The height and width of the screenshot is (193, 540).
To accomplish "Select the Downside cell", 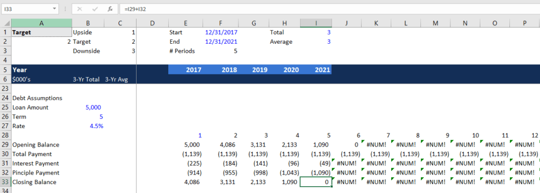I will click(x=88, y=51).
